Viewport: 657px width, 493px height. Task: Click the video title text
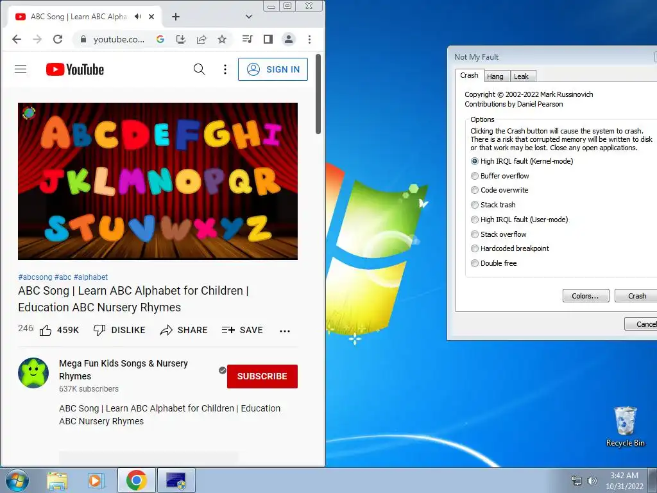(x=133, y=299)
